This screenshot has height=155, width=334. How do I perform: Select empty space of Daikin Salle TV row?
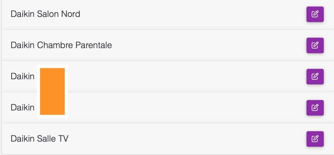coord(188,139)
